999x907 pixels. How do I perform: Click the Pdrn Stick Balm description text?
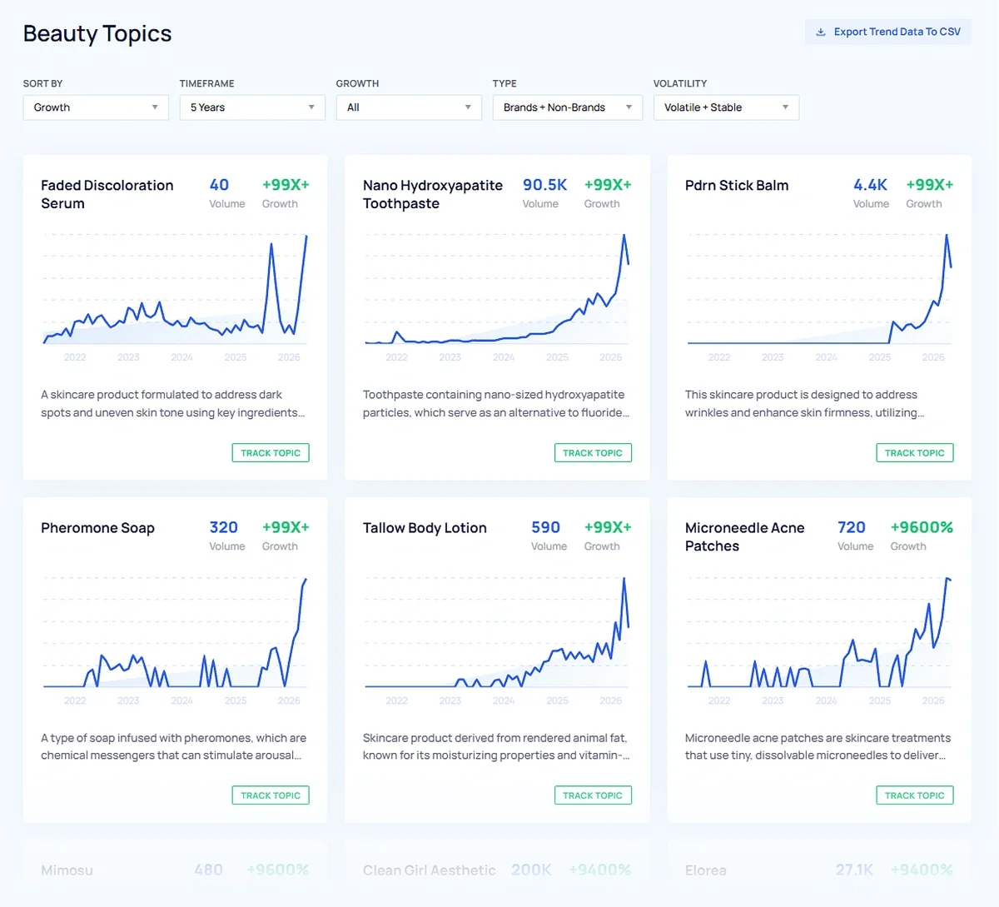(x=805, y=404)
